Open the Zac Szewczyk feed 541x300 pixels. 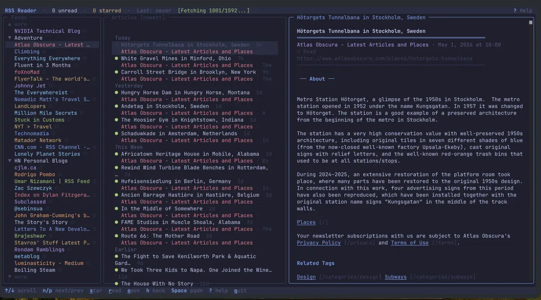click(x=33, y=188)
